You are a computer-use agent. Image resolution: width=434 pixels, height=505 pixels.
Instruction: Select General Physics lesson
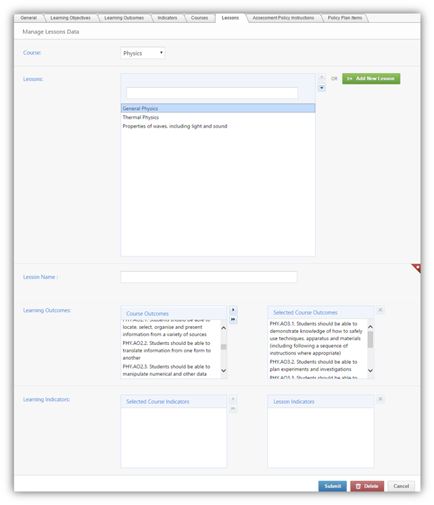[218, 109]
